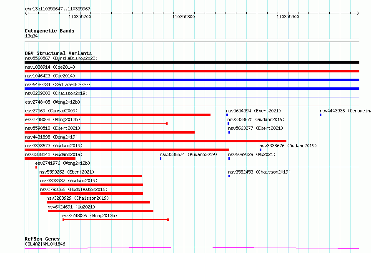Open esv27569 (Conrad2009) variant label
Screen dimensions: 371x253
pos(51,111)
